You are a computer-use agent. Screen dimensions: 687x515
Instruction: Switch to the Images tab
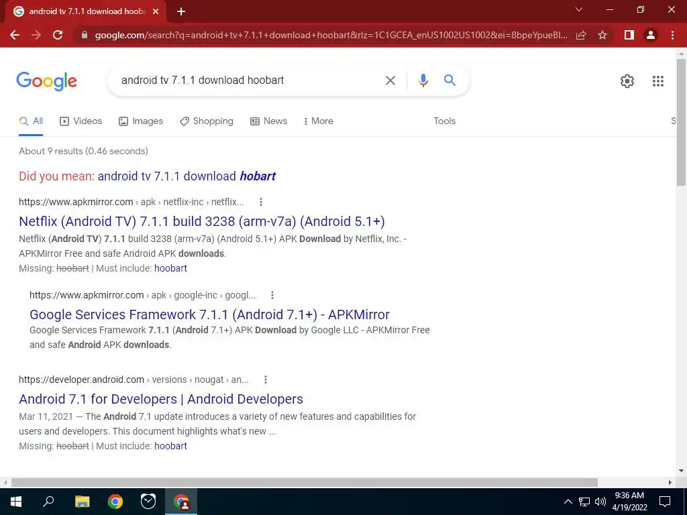point(141,121)
